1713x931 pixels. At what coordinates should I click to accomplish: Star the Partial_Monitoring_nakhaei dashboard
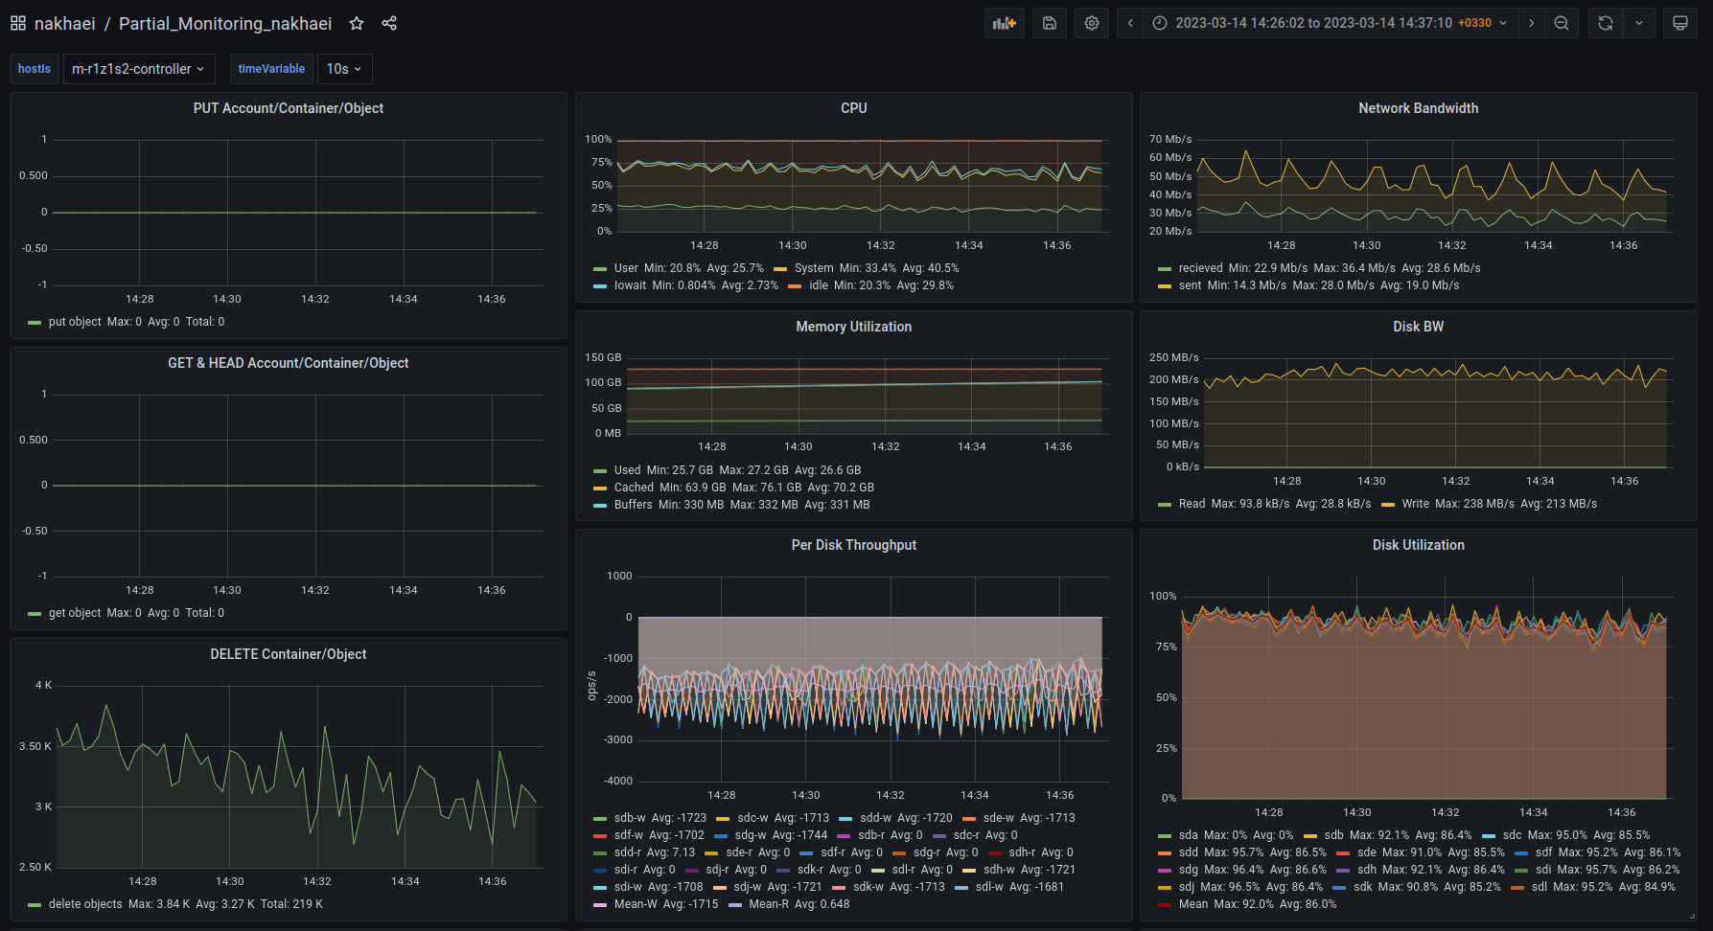[x=357, y=23]
